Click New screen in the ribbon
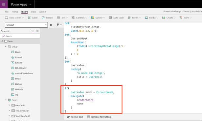Screen dimensions: 202x121 [x=14, y=18]
